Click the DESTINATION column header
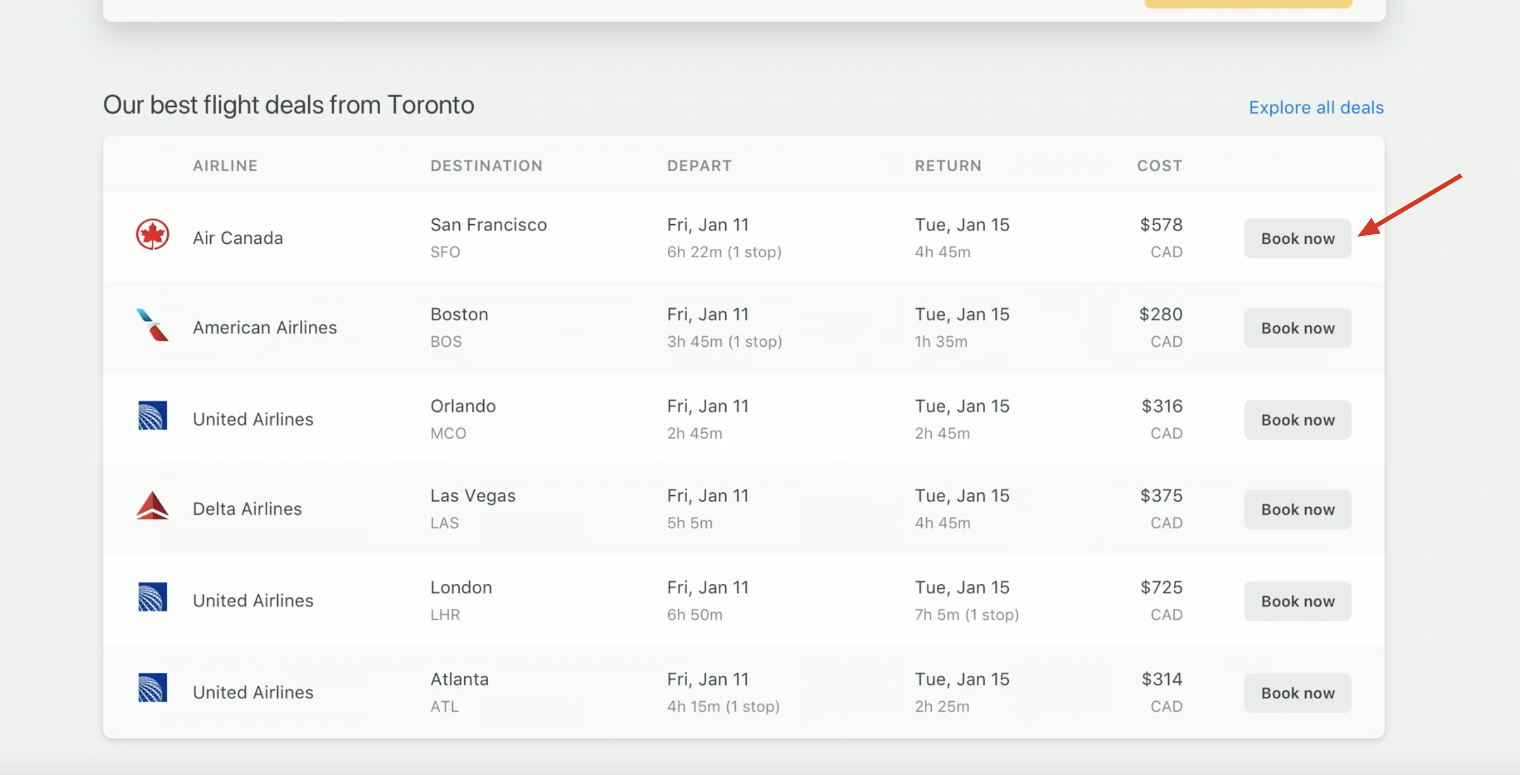1520x775 pixels. 486,166
